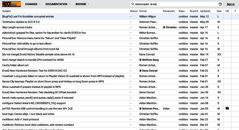Click the Rockbox logo
This screenshot has height=130, width=239.
[11, 4]
